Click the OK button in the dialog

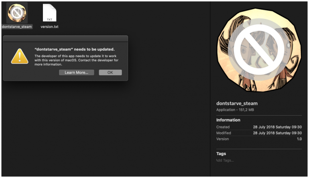click(x=110, y=72)
